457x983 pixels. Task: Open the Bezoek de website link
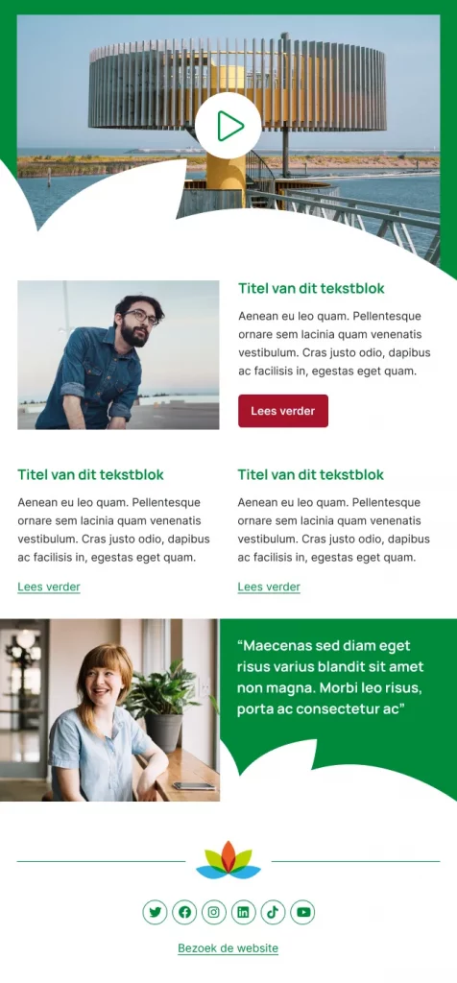[x=228, y=948]
